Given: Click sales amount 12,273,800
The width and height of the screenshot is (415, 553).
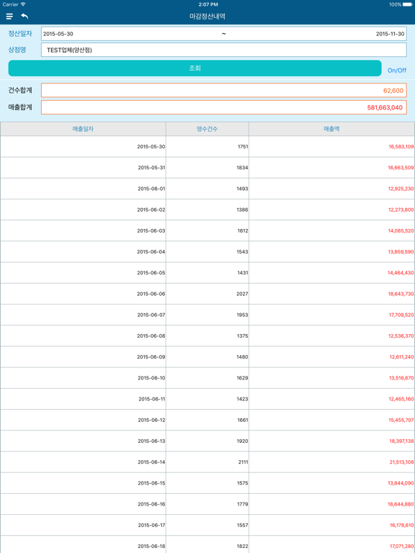Looking at the screenshot, I should (401, 210).
